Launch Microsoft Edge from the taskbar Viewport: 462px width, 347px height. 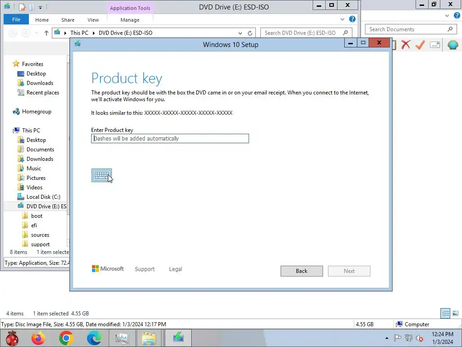(94, 338)
